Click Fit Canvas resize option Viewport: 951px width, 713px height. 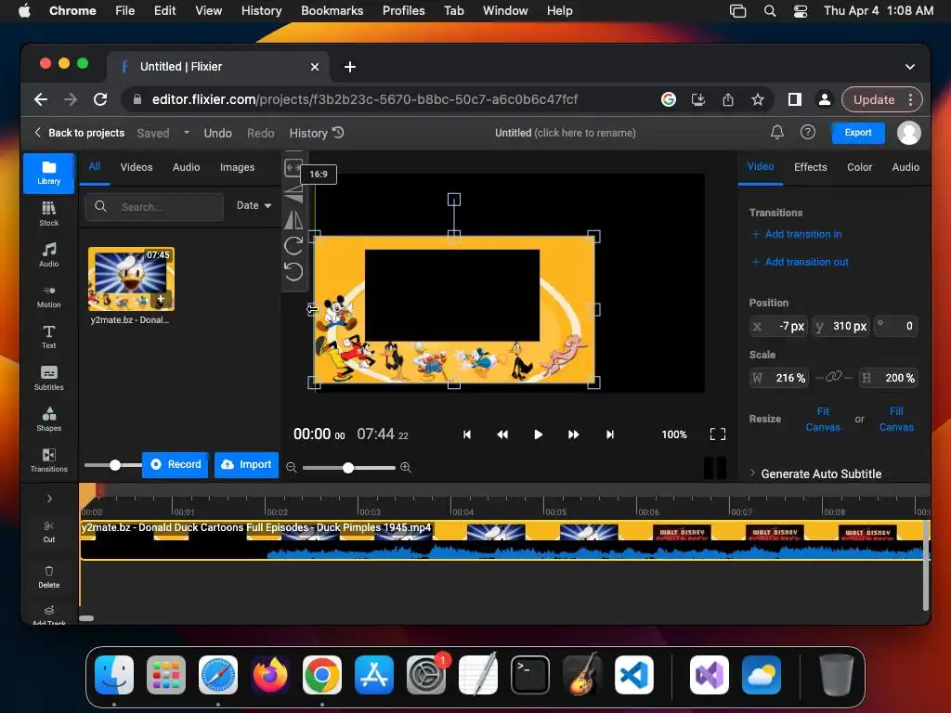pyautogui.click(x=823, y=419)
